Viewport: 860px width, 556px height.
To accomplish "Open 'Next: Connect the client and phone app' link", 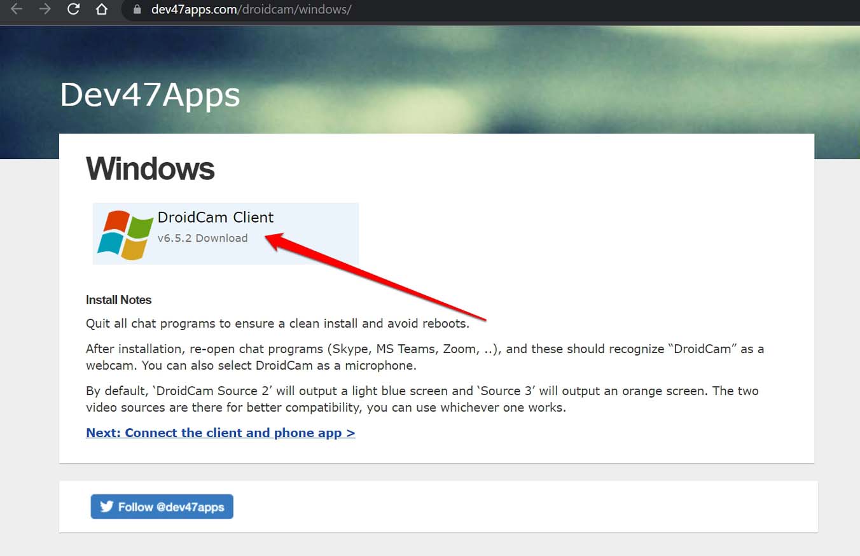I will tap(221, 433).
